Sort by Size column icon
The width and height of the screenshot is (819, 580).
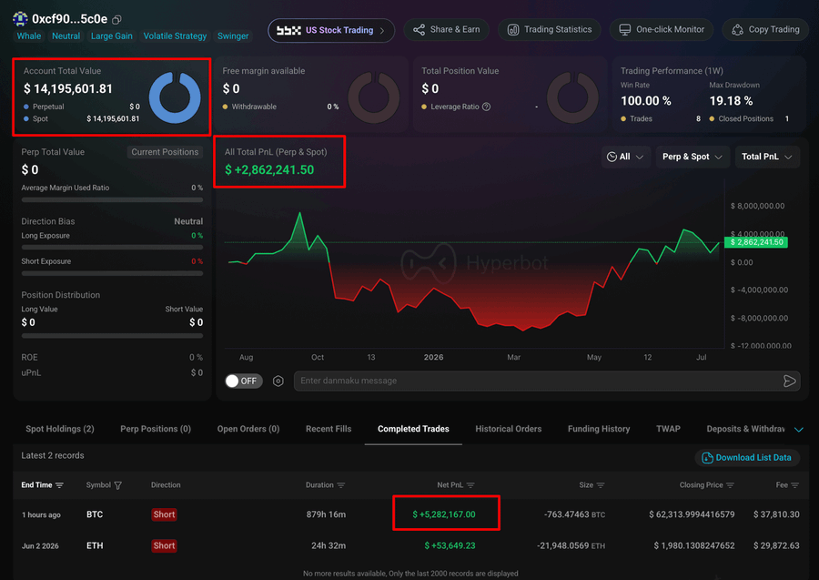pyautogui.click(x=601, y=485)
